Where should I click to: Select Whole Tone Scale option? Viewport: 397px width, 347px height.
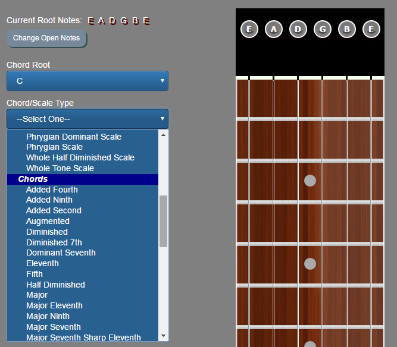[60, 168]
